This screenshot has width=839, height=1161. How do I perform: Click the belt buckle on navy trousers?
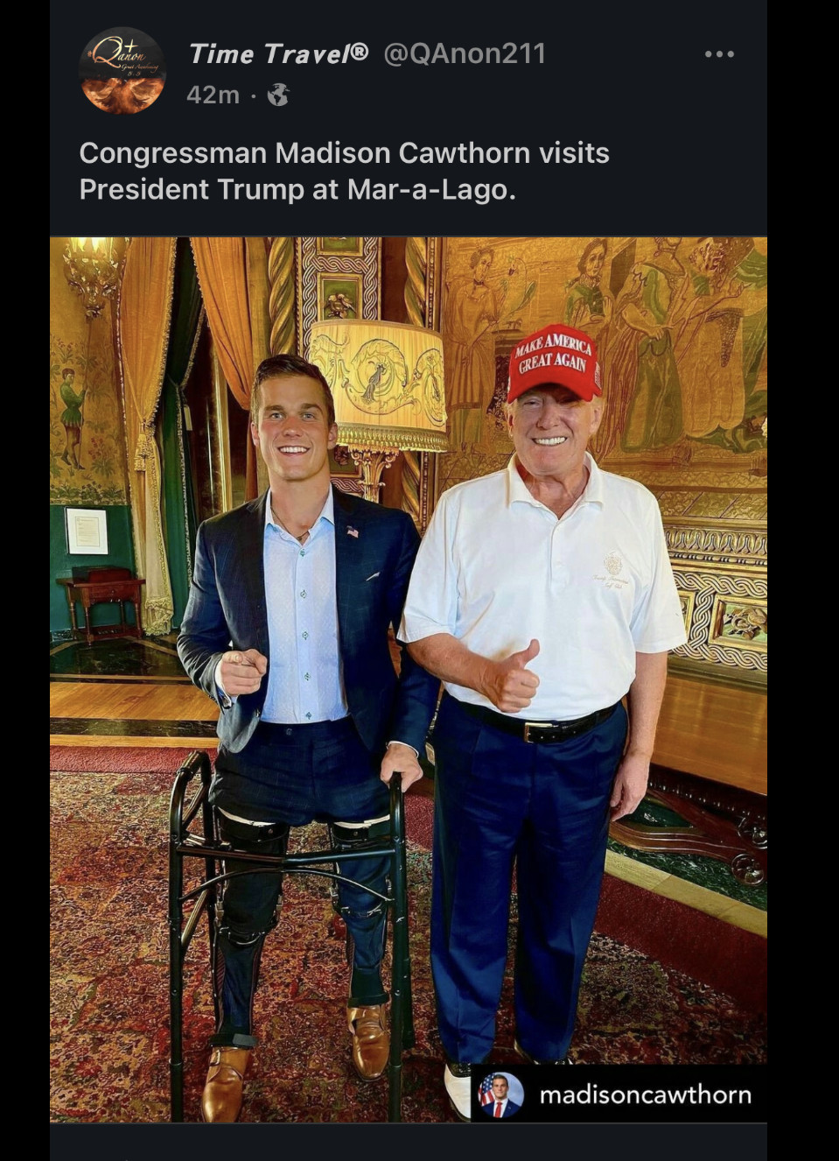click(x=533, y=730)
